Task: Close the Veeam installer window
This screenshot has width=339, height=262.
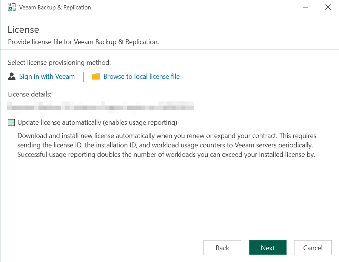Action: [328, 7]
